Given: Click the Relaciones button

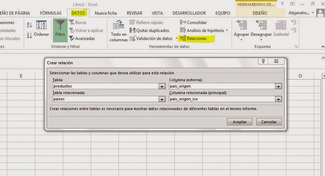Looking at the screenshot, I should point(194,39).
